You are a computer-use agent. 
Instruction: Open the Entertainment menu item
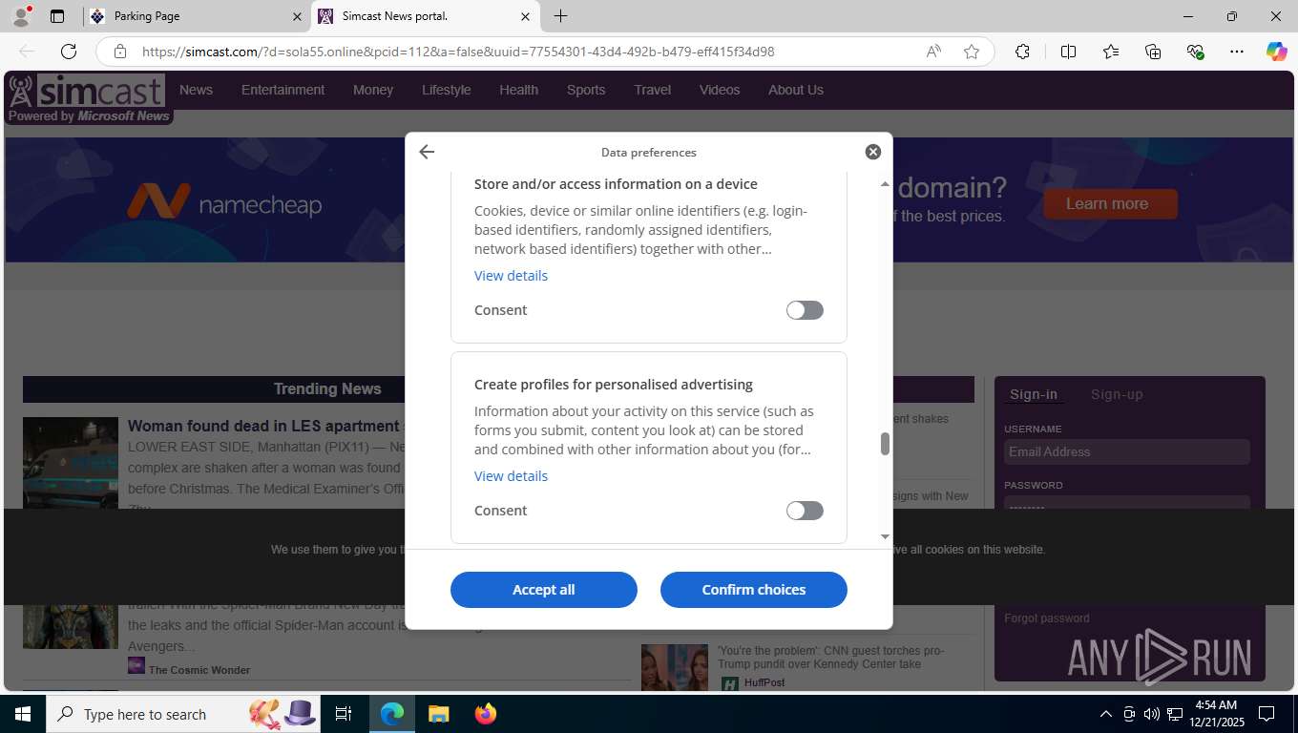tap(283, 90)
